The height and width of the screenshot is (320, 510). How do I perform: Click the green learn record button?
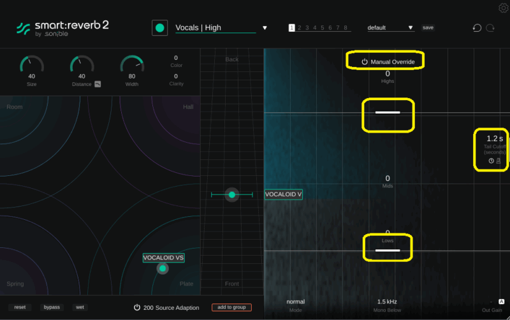(x=160, y=28)
